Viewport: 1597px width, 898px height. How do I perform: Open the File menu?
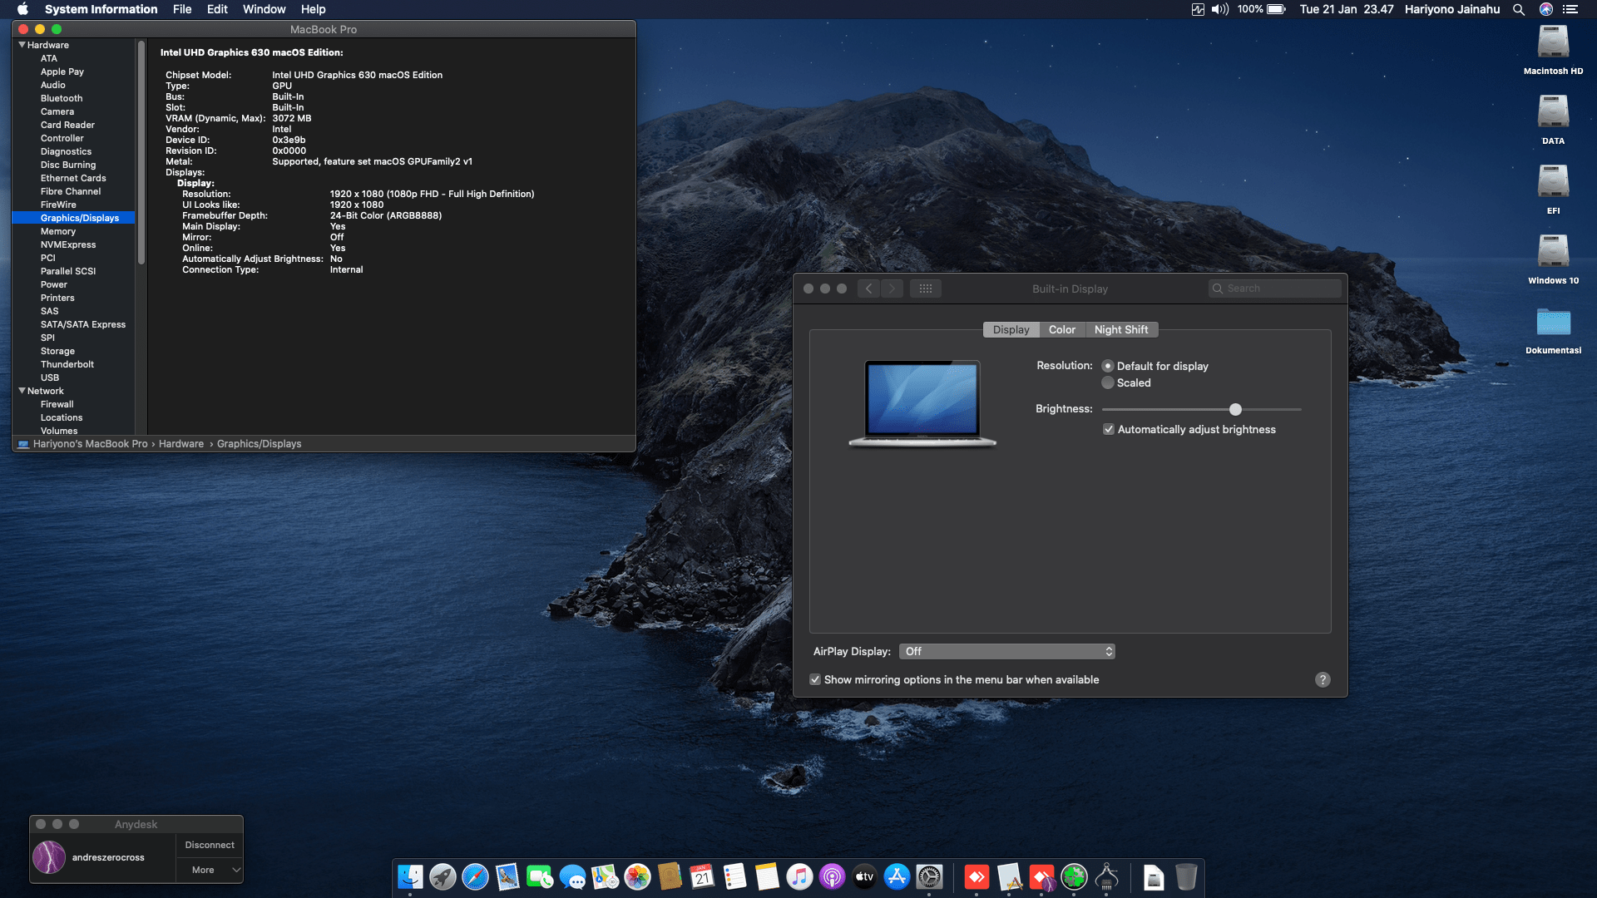182,9
